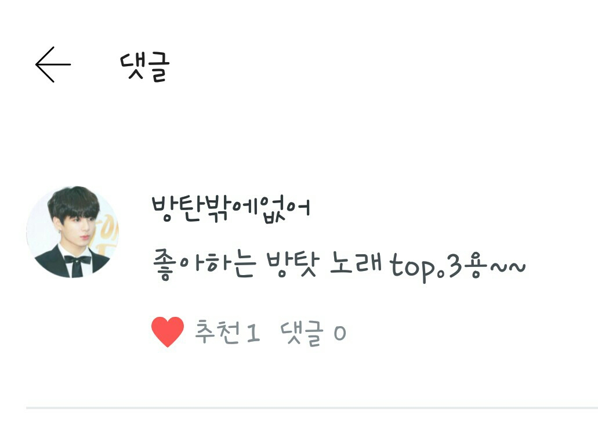This screenshot has height=448, width=598.
Task: Unlike the comment via the filled heart
Action: (x=168, y=331)
